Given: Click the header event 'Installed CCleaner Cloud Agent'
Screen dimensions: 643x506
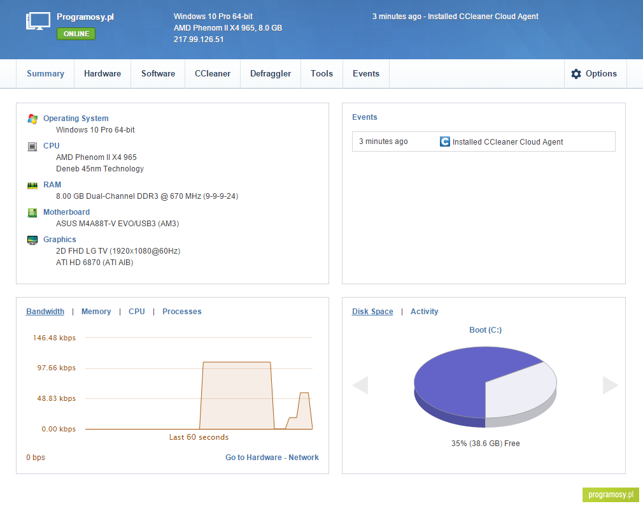Looking at the screenshot, I should coord(483,17).
